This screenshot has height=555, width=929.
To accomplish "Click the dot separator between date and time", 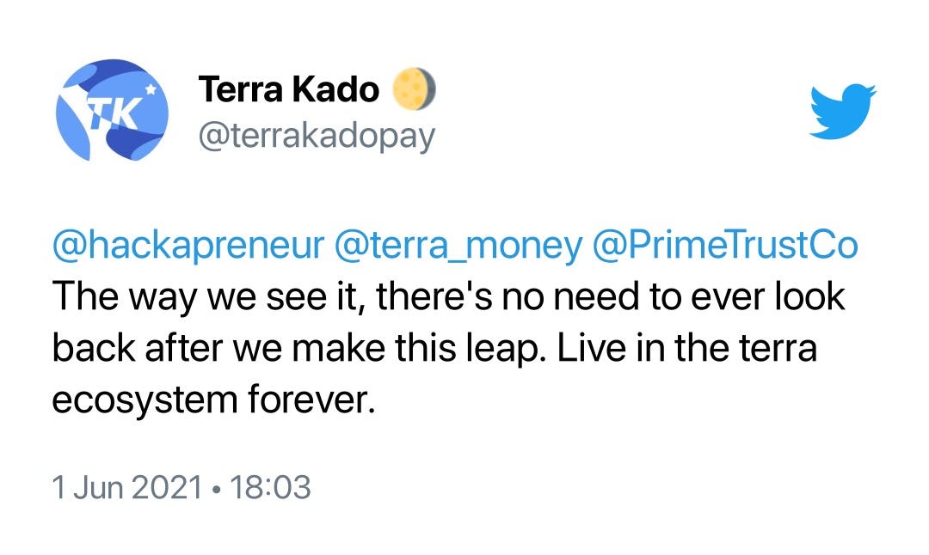I will (x=217, y=489).
